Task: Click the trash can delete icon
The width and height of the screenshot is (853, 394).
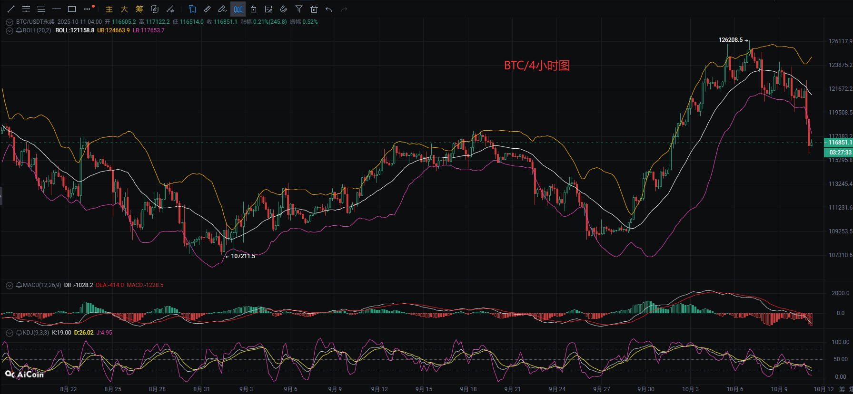Action: (x=314, y=9)
